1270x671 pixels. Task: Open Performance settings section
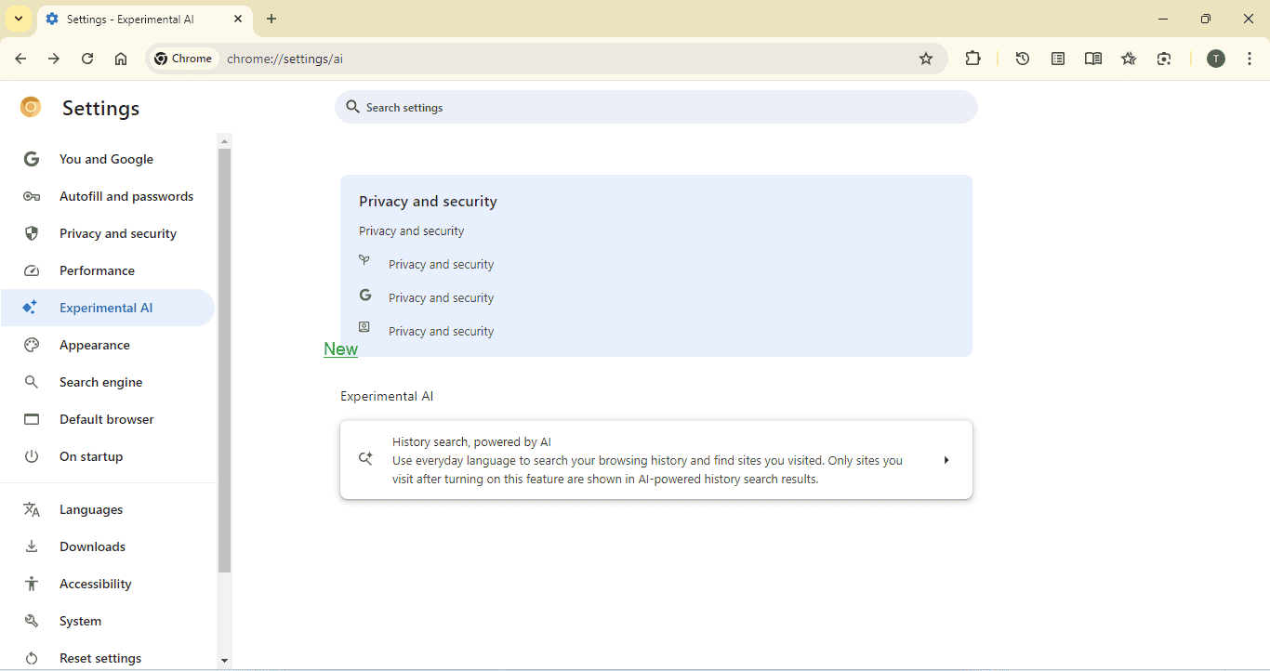107,270
